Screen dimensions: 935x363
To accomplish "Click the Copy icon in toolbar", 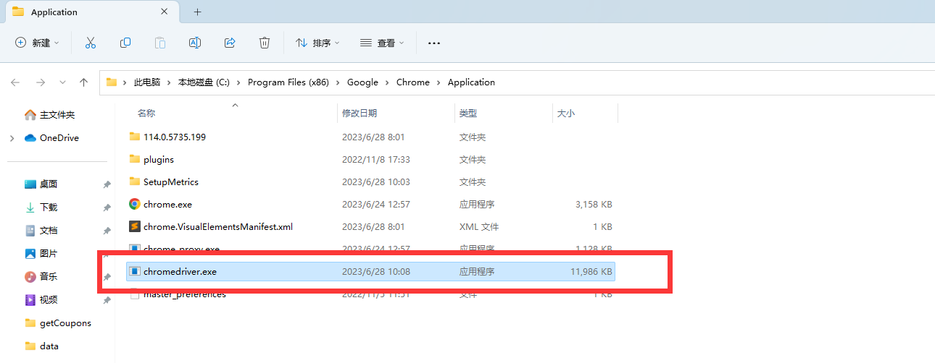I will [125, 43].
